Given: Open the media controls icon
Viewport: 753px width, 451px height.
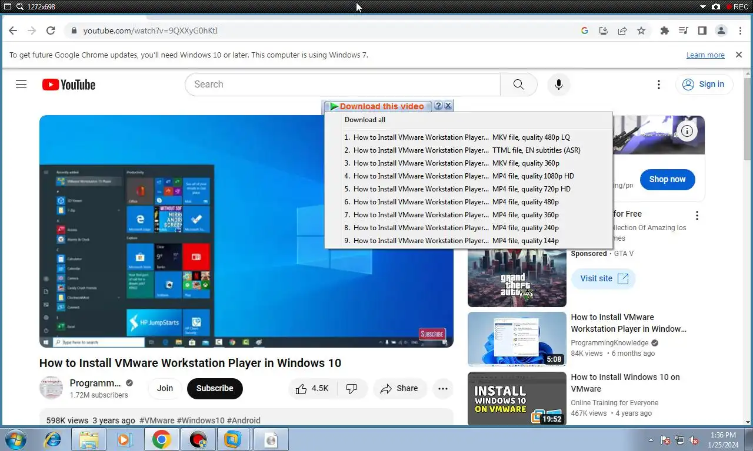Looking at the screenshot, I should coord(683,31).
